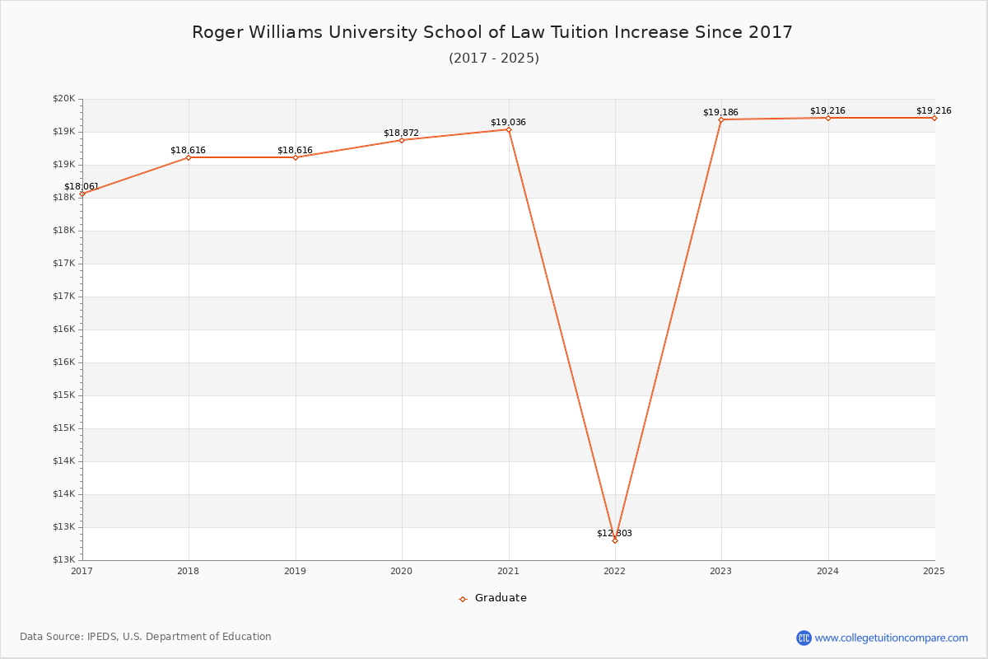Click the CTC logo icon
This screenshot has width=988, height=659.
804,638
